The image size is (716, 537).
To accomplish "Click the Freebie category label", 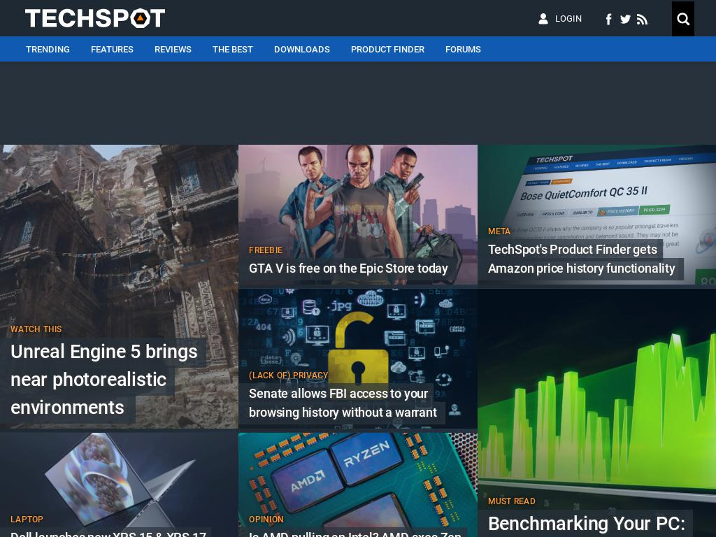I will click(x=265, y=250).
